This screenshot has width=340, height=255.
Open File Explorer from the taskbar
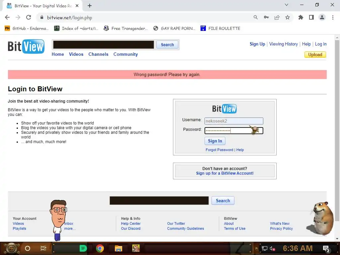119,248
